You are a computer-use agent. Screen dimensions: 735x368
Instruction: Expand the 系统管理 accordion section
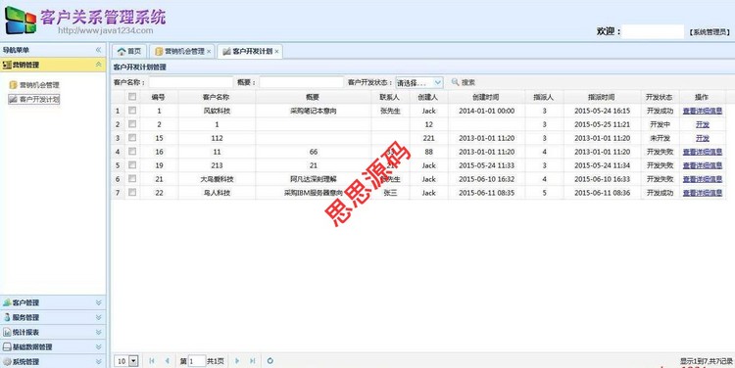[x=98, y=361]
